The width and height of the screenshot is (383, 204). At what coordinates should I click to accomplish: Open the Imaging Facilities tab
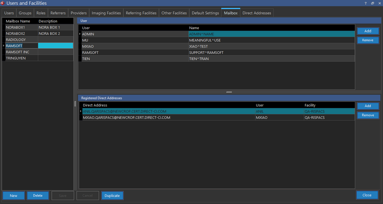point(106,13)
